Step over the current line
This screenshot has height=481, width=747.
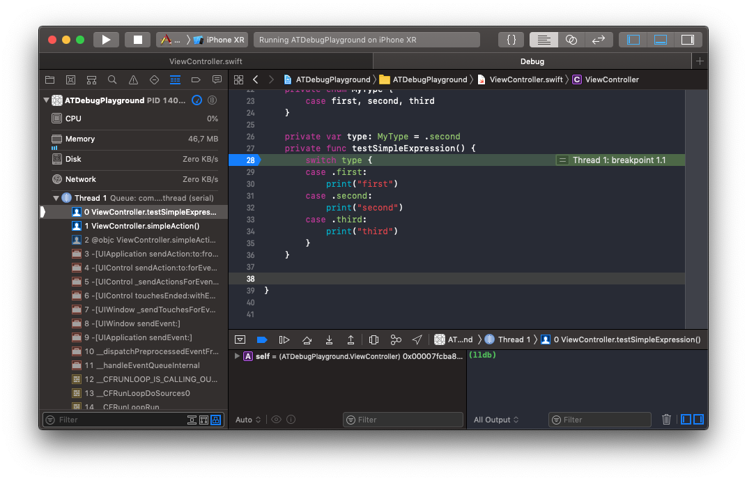tap(307, 339)
